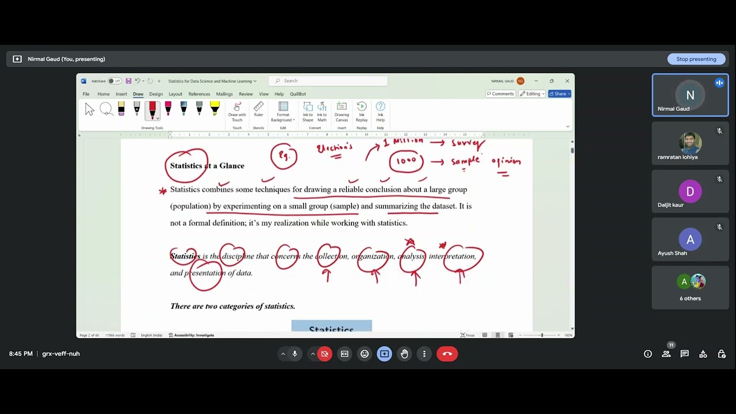Open the emoji reactions button

[x=365, y=354]
